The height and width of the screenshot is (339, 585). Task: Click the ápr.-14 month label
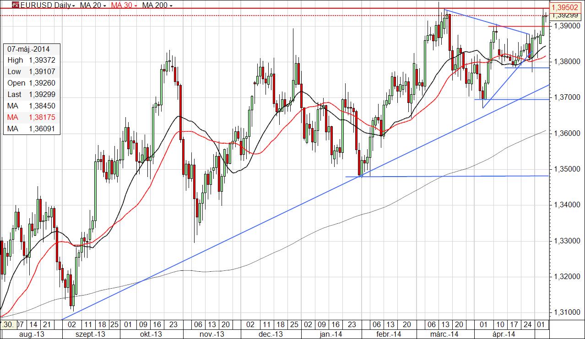[504, 334]
